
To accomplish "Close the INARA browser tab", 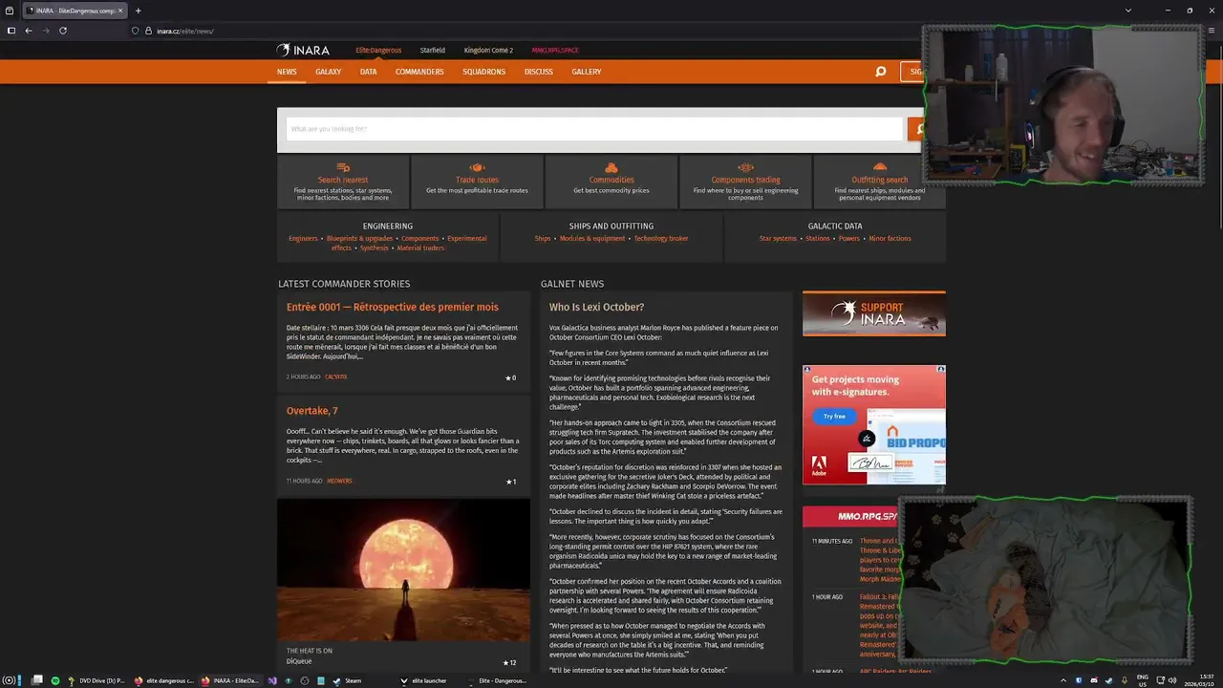I will [x=120, y=11].
